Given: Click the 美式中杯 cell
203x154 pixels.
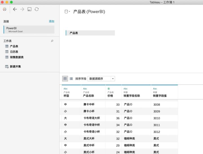Looking at the screenshot, I should (93, 145).
